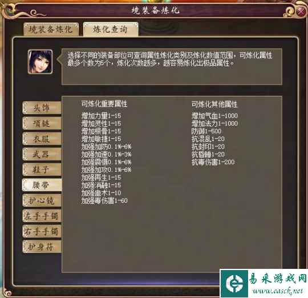The height and width of the screenshot is (298, 308).
Task: Open the www.easck.net link
Action: [x=278, y=291]
